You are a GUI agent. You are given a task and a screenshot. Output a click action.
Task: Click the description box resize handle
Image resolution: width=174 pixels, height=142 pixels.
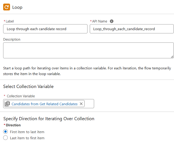(x=172, y=57)
